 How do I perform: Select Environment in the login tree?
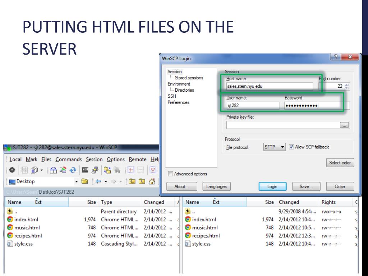coord(179,84)
